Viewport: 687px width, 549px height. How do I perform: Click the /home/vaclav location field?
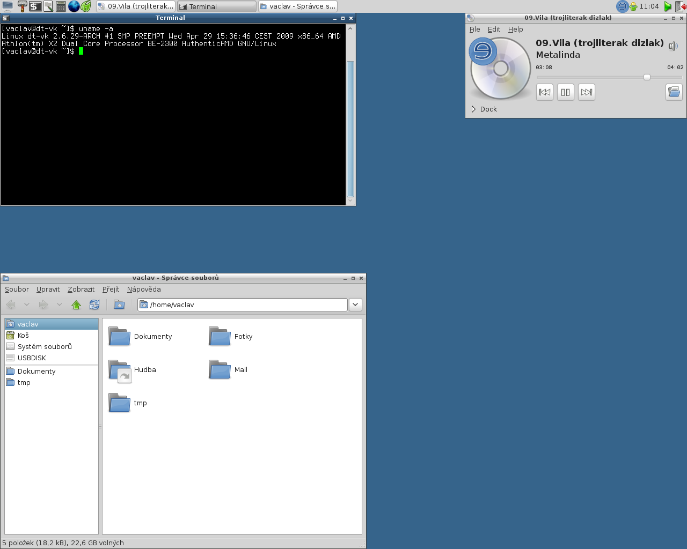(243, 305)
